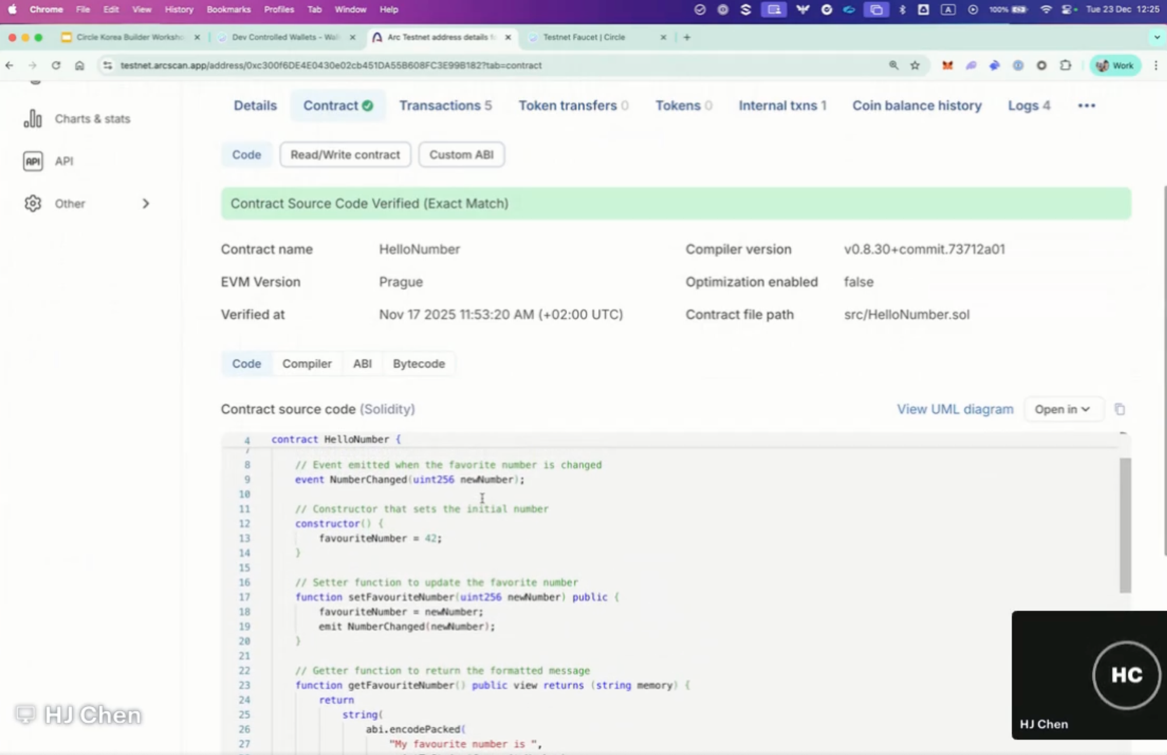1167x755 pixels.
Task: Click the browser home icon
Action: click(x=79, y=65)
